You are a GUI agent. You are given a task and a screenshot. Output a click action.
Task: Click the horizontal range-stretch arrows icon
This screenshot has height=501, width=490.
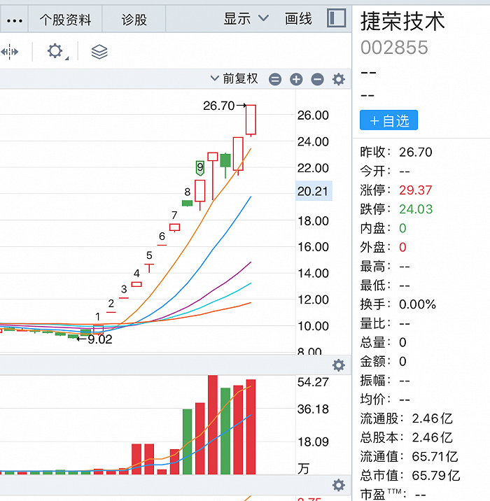pyautogui.click(x=10, y=52)
